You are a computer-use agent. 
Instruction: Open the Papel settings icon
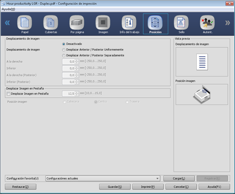click(25, 23)
